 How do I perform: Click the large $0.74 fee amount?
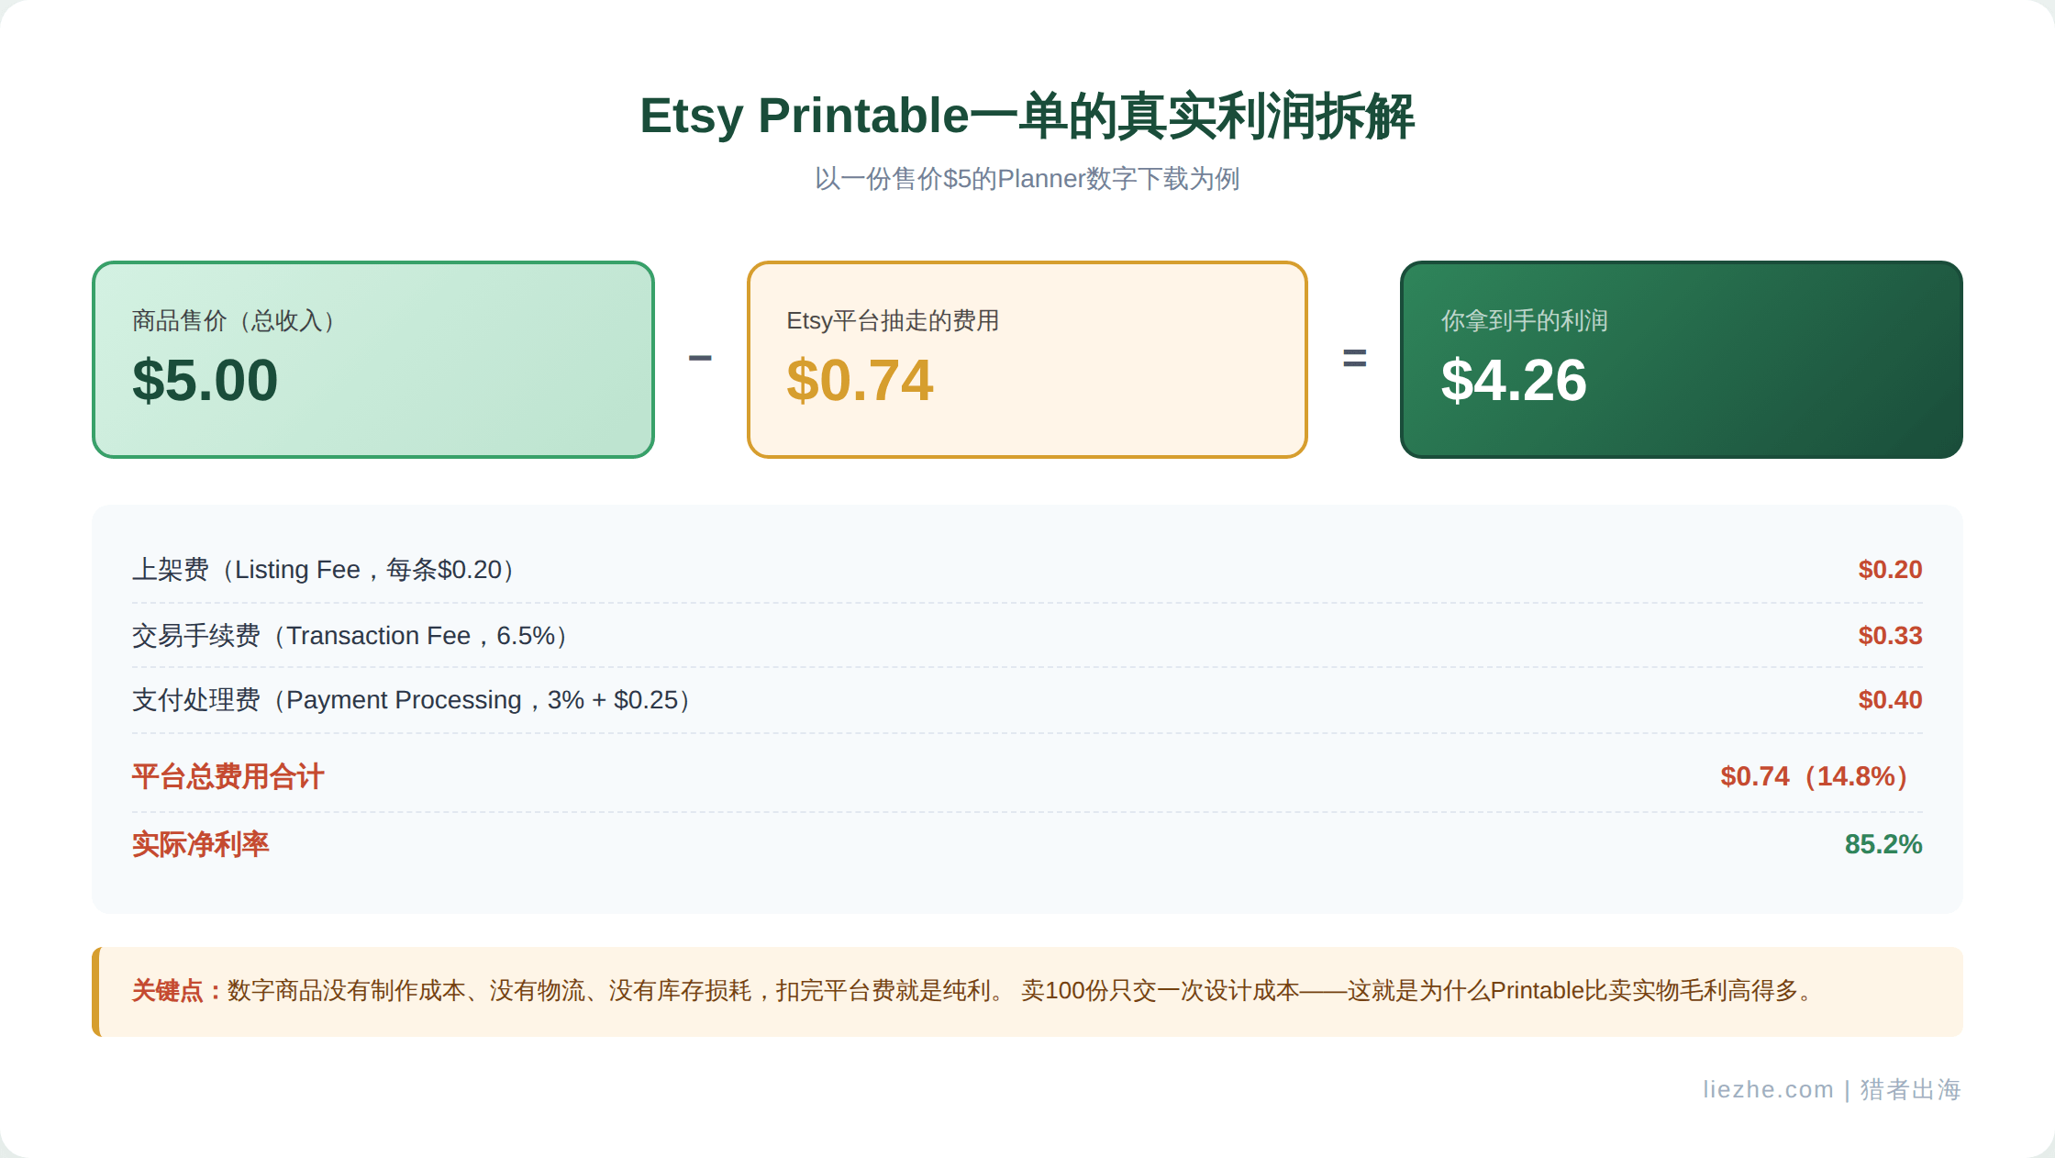(860, 380)
